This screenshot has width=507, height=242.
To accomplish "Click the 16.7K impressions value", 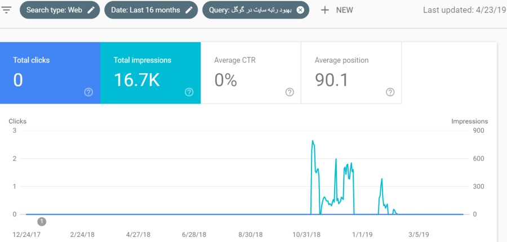I will pyautogui.click(x=137, y=80).
